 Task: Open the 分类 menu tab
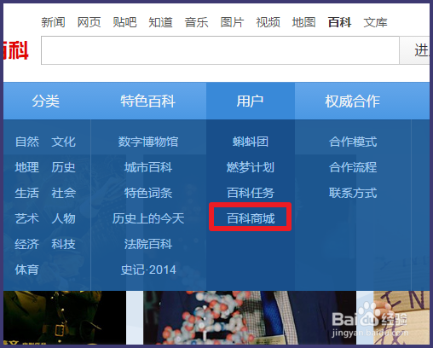[46, 101]
